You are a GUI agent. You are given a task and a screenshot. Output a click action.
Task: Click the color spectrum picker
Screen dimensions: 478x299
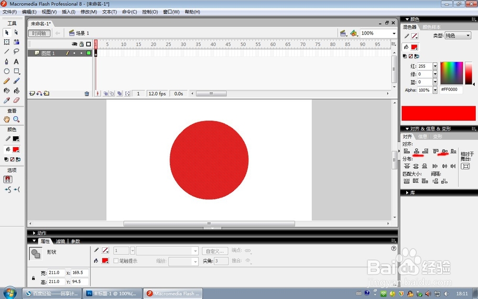(x=452, y=73)
